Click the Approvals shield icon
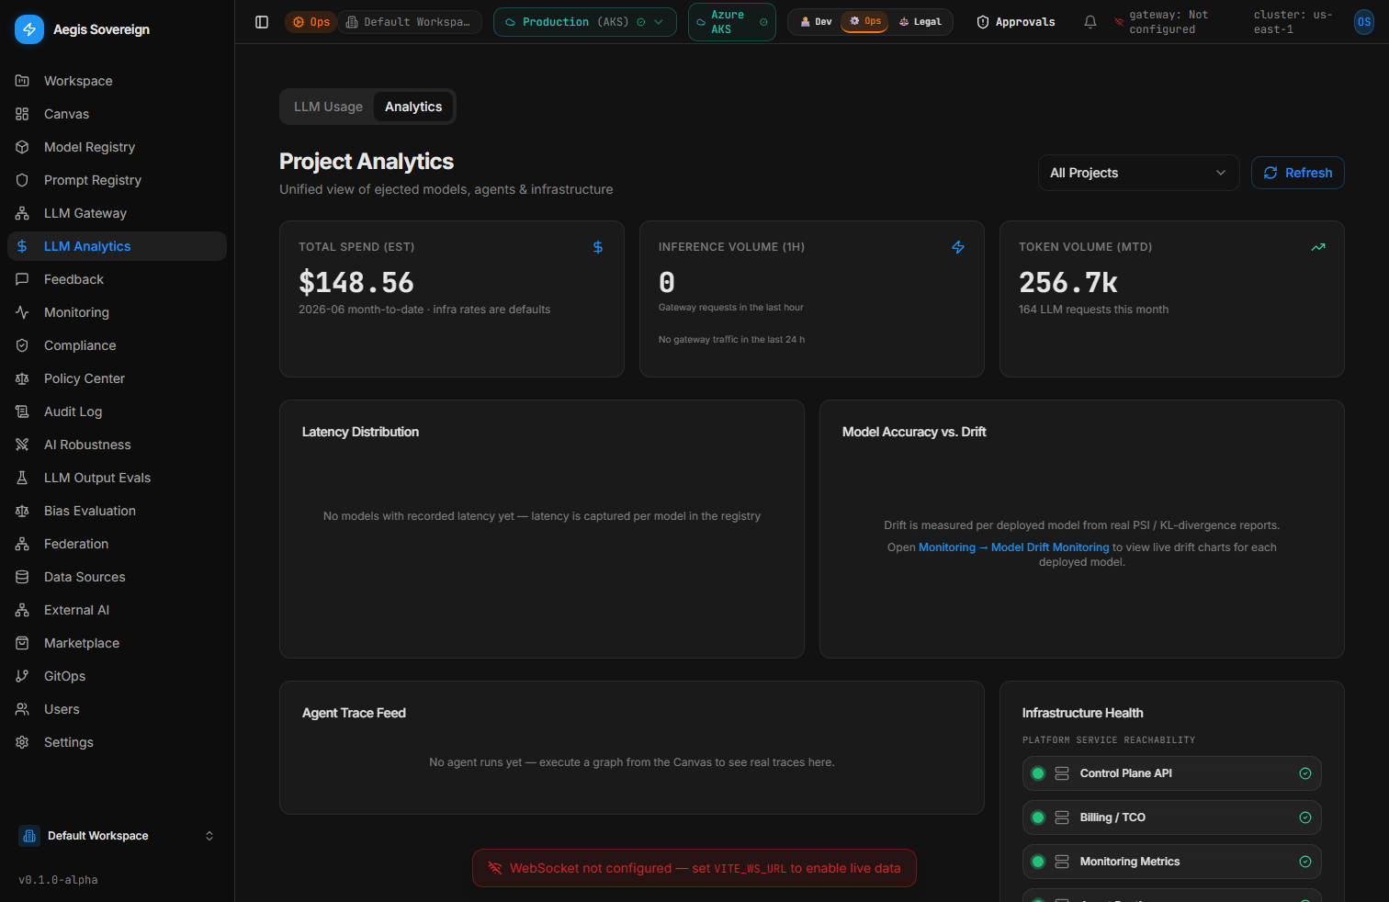Image resolution: width=1389 pixels, height=902 pixels. click(x=983, y=22)
